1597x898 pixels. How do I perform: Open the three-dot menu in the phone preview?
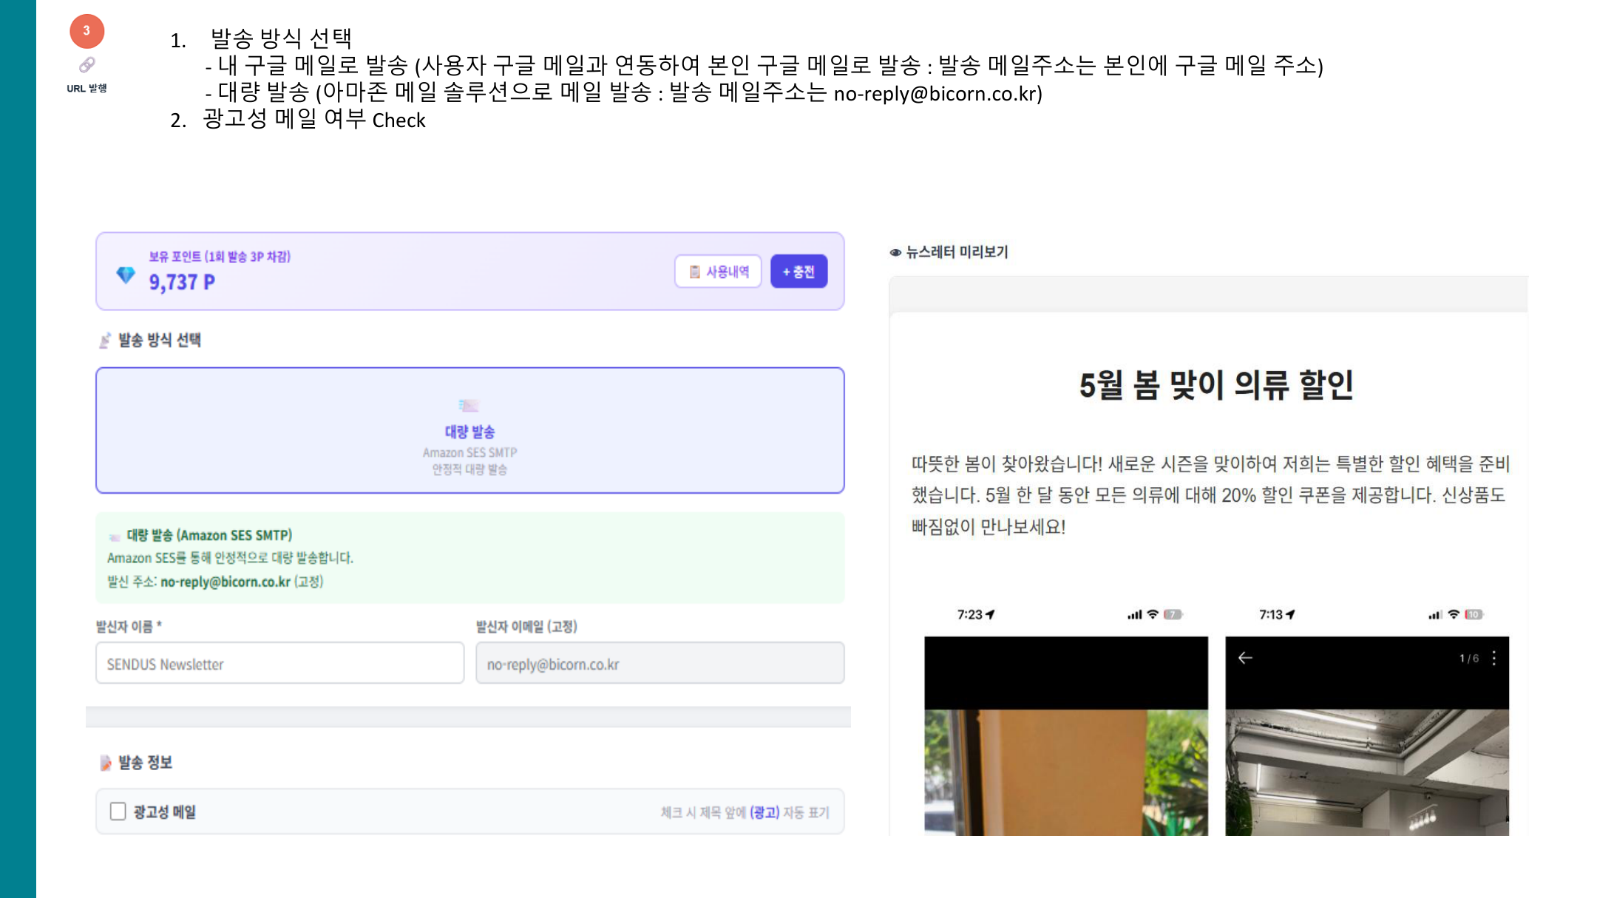[x=1494, y=658]
